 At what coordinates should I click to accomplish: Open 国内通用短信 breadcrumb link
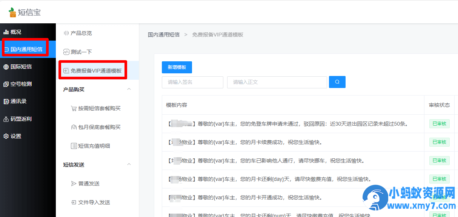tap(164, 34)
